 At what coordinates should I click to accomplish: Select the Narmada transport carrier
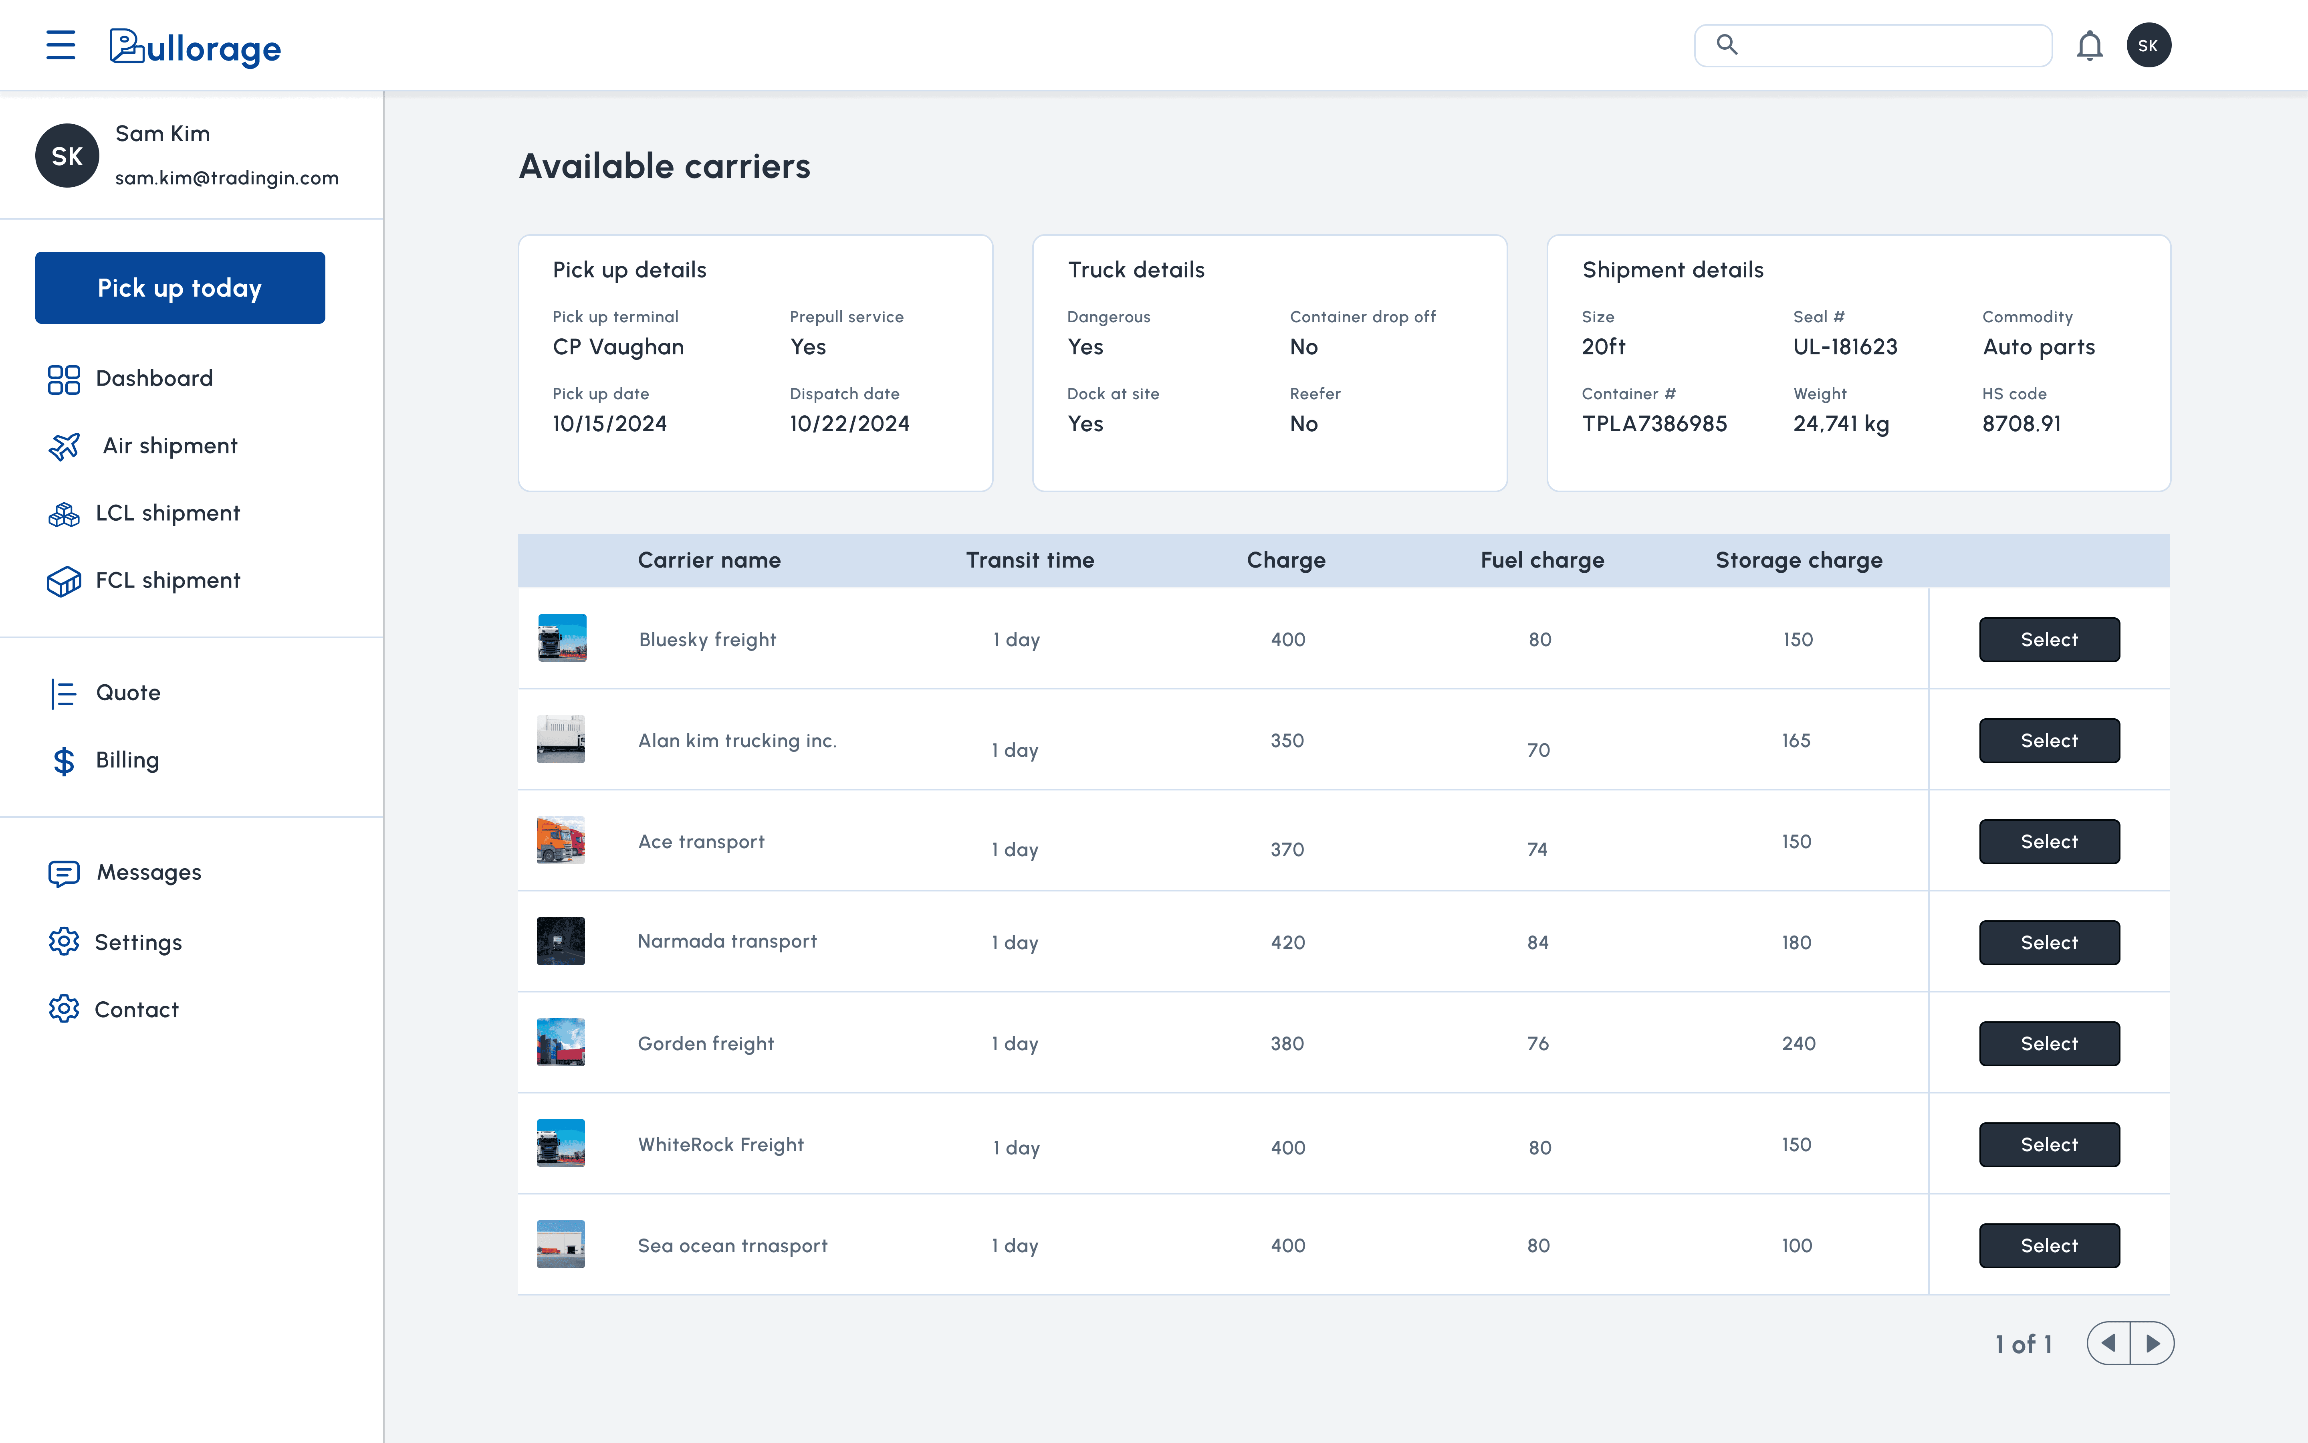[x=2049, y=943]
